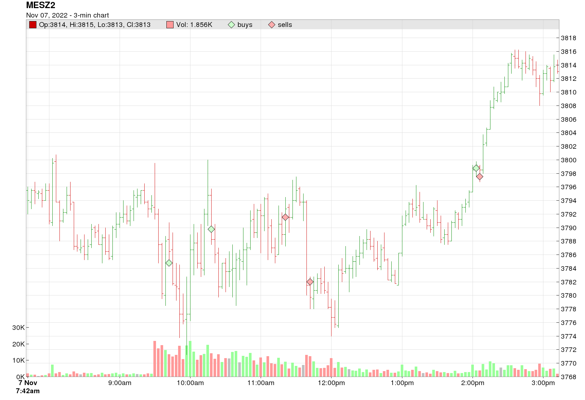
Task: Click the 7:42am start time label
Action: pyautogui.click(x=28, y=391)
